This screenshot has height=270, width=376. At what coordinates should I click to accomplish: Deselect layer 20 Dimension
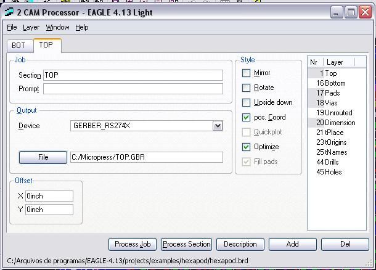337,123
